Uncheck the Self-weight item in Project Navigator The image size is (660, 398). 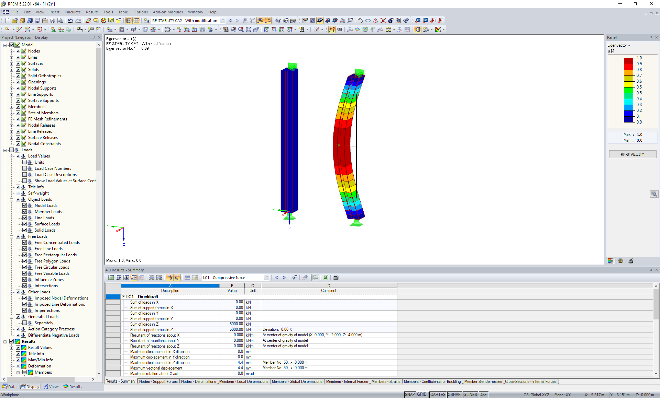point(18,193)
